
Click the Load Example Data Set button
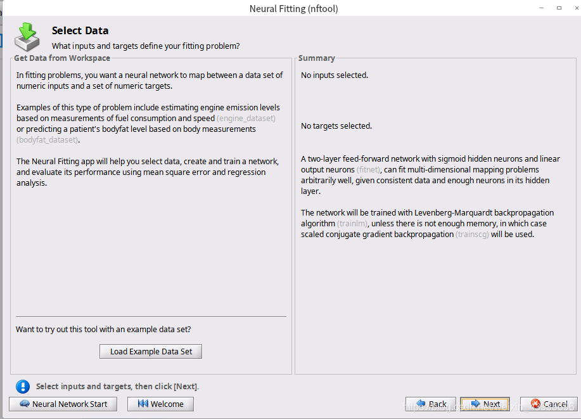(x=151, y=352)
